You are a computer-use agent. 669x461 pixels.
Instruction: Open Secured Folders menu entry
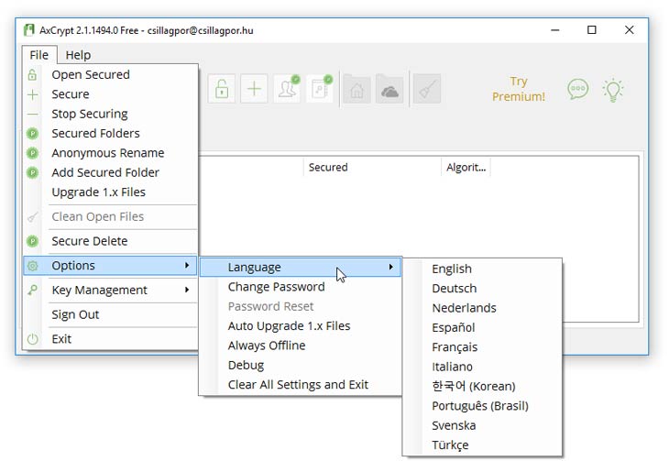[110, 134]
